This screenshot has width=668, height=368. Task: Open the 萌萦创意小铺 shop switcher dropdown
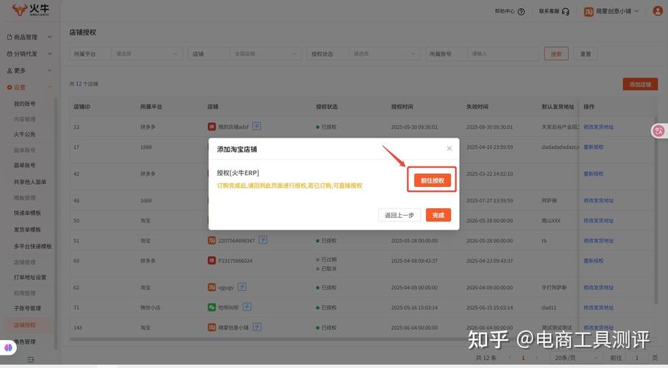(x=636, y=11)
